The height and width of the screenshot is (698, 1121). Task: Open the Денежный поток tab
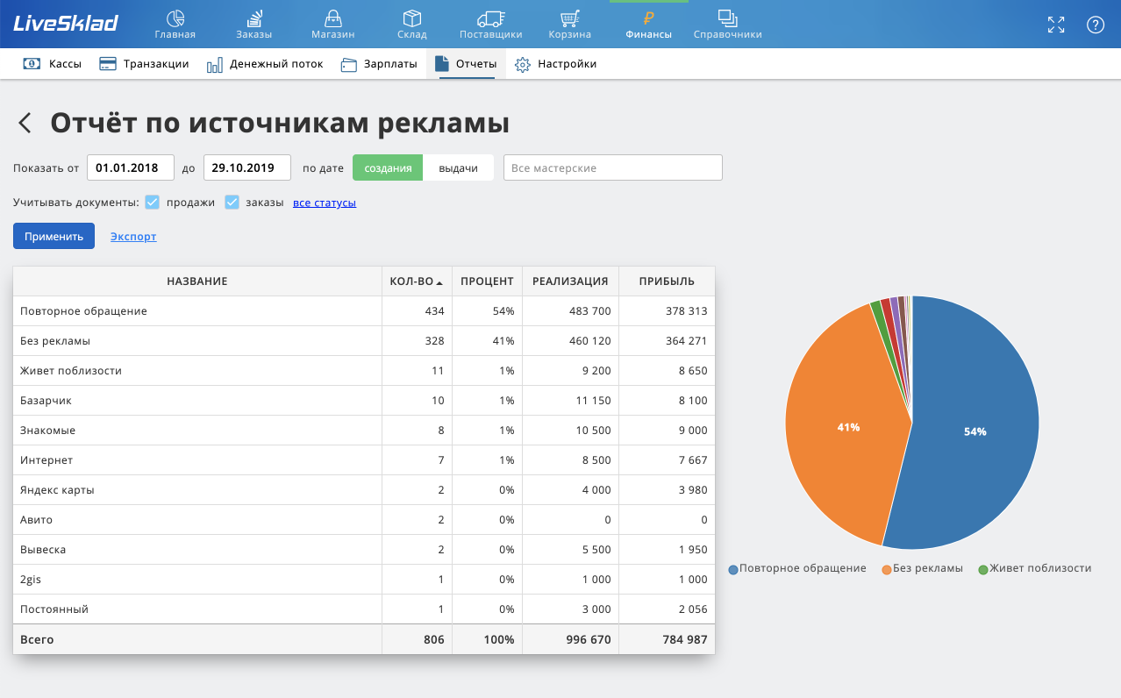(x=265, y=64)
